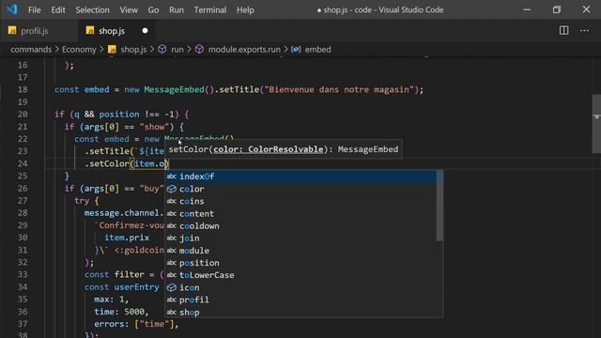The height and width of the screenshot is (338, 601).
Task: Select the coins suggestion
Action: pos(300,201)
